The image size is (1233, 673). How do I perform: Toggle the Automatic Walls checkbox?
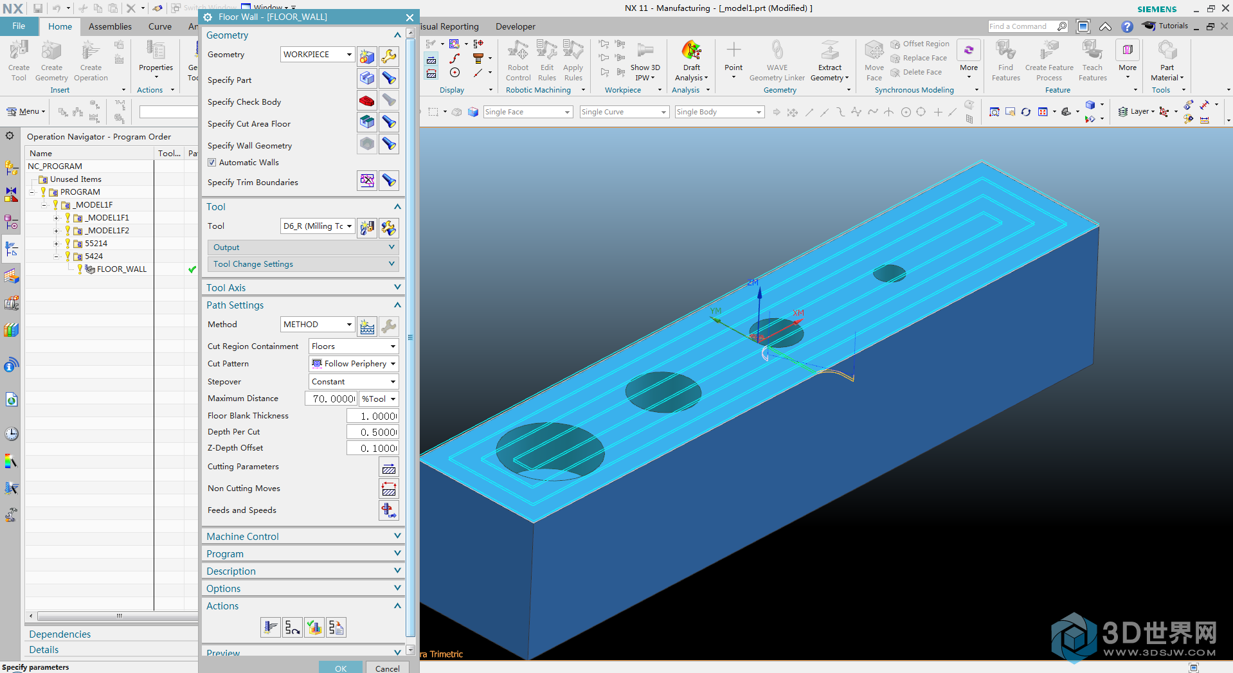(212, 163)
